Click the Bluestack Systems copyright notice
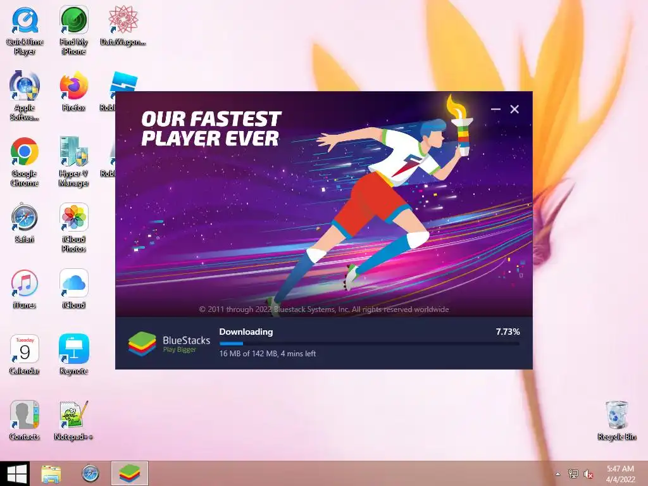This screenshot has height=486, width=648. pyautogui.click(x=324, y=309)
